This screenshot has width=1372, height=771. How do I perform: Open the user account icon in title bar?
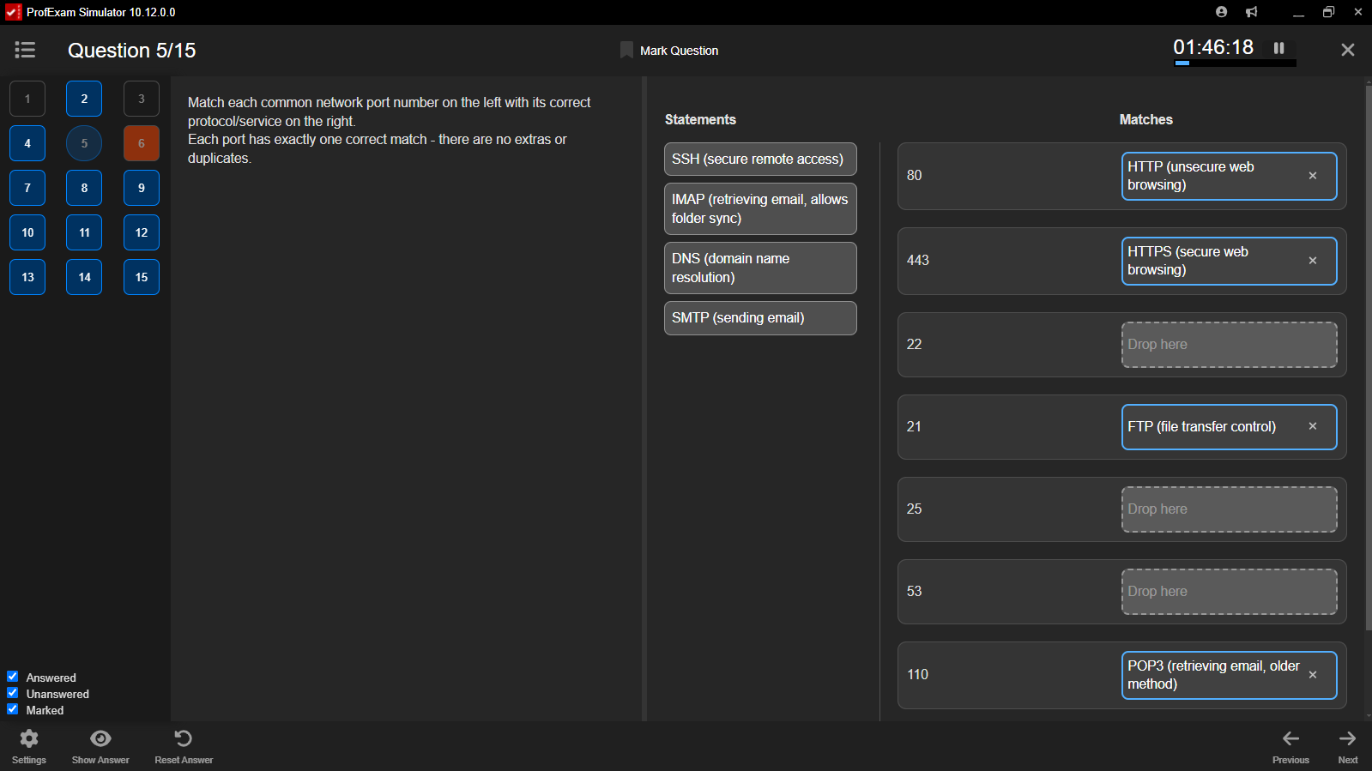point(1221,12)
